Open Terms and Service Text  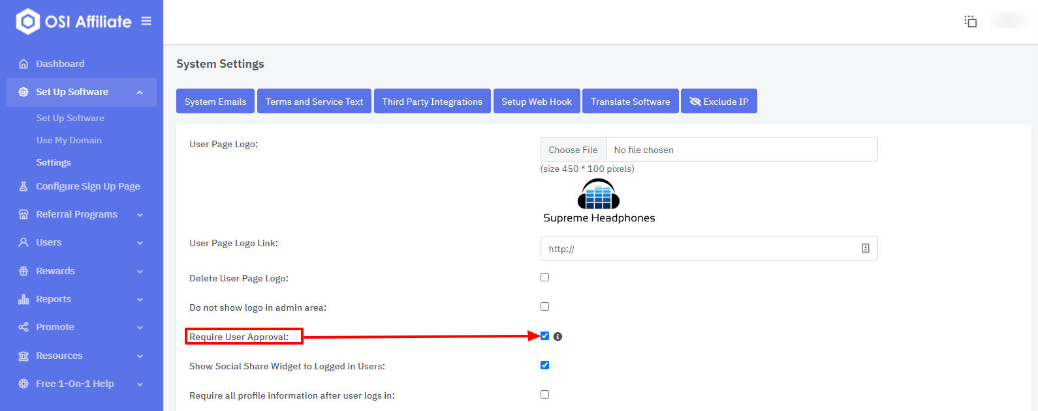click(x=314, y=101)
